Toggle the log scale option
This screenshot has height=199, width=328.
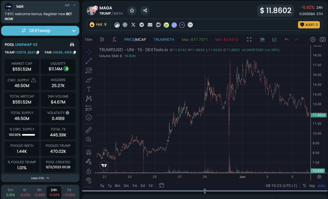tap(312, 186)
